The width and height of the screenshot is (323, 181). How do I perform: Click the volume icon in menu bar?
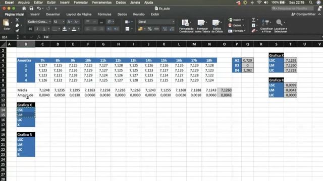(266, 3)
